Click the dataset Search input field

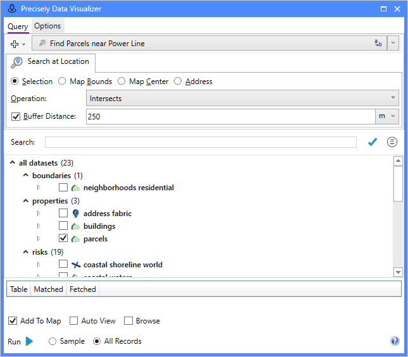[x=201, y=142]
